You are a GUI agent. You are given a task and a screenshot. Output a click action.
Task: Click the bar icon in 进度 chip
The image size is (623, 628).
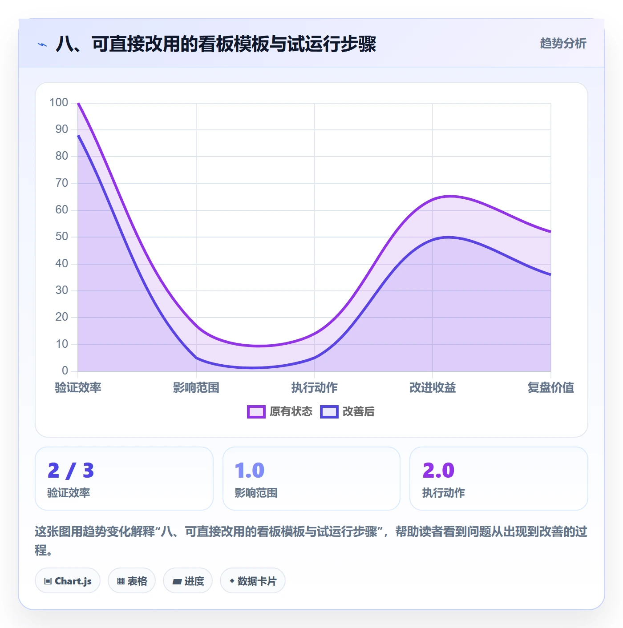[x=177, y=581]
